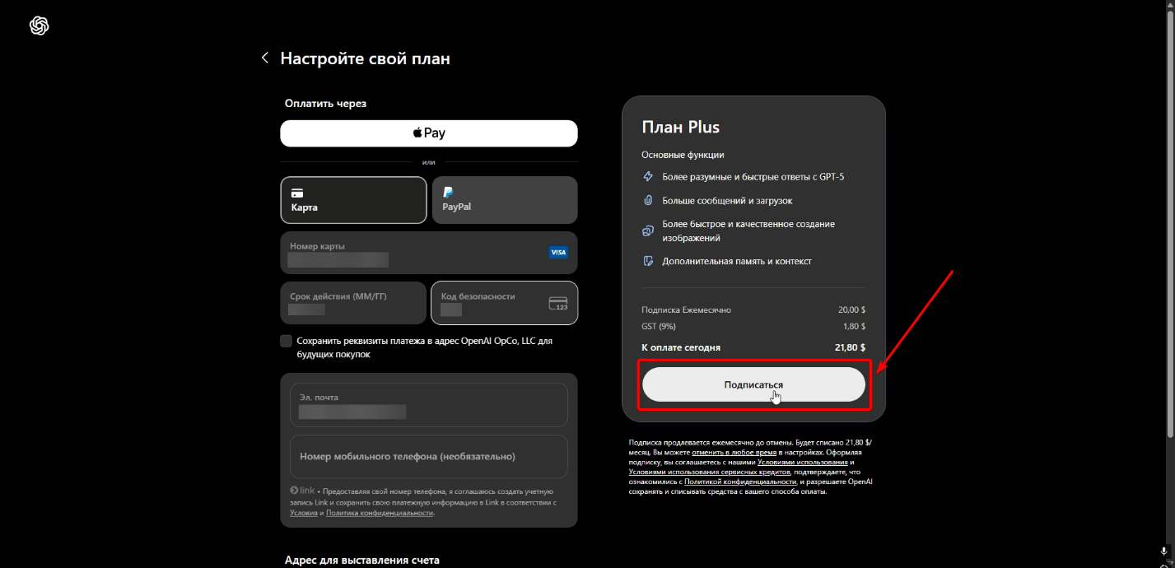This screenshot has height=568, width=1175.
Task: Open the Link Политика конфиденциальности hyperlink
Action: [x=380, y=513]
